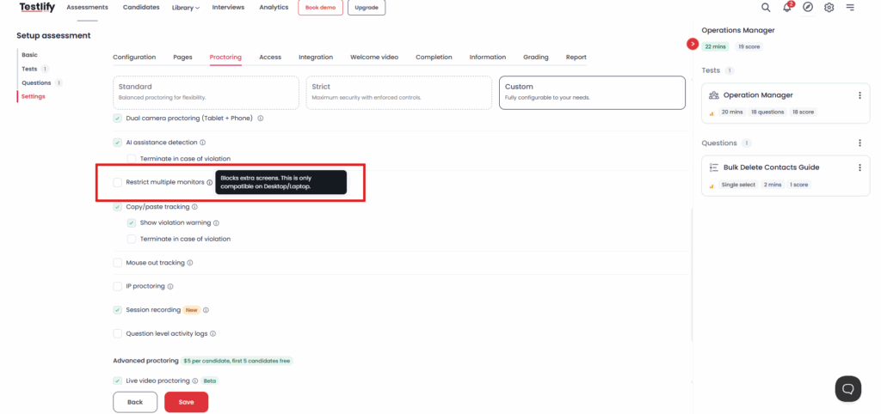This screenshot has height=414, width=881.
Task: Open Operation Manager test options menu
Action: point(859,95)
